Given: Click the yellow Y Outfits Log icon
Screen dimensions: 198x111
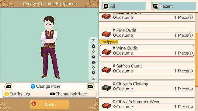Looking at the screenshot, I should point(6,94).
